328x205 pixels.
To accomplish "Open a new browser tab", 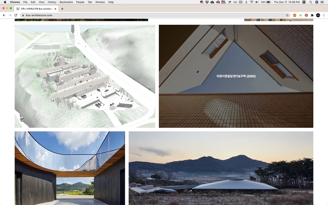I will 62,9.
